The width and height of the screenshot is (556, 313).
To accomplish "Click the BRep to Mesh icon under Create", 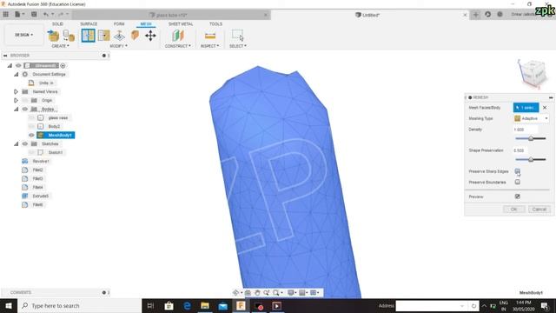I will 69,36.
